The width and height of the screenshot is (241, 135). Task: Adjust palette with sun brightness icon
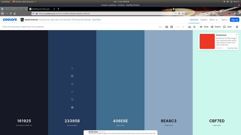(195, 27)
